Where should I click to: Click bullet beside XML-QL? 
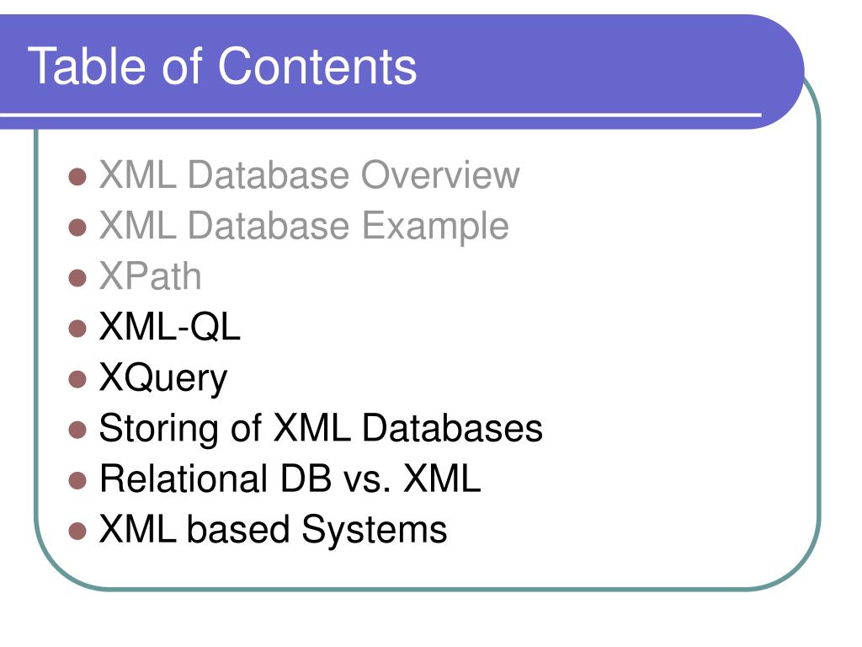tap(77, 329)
